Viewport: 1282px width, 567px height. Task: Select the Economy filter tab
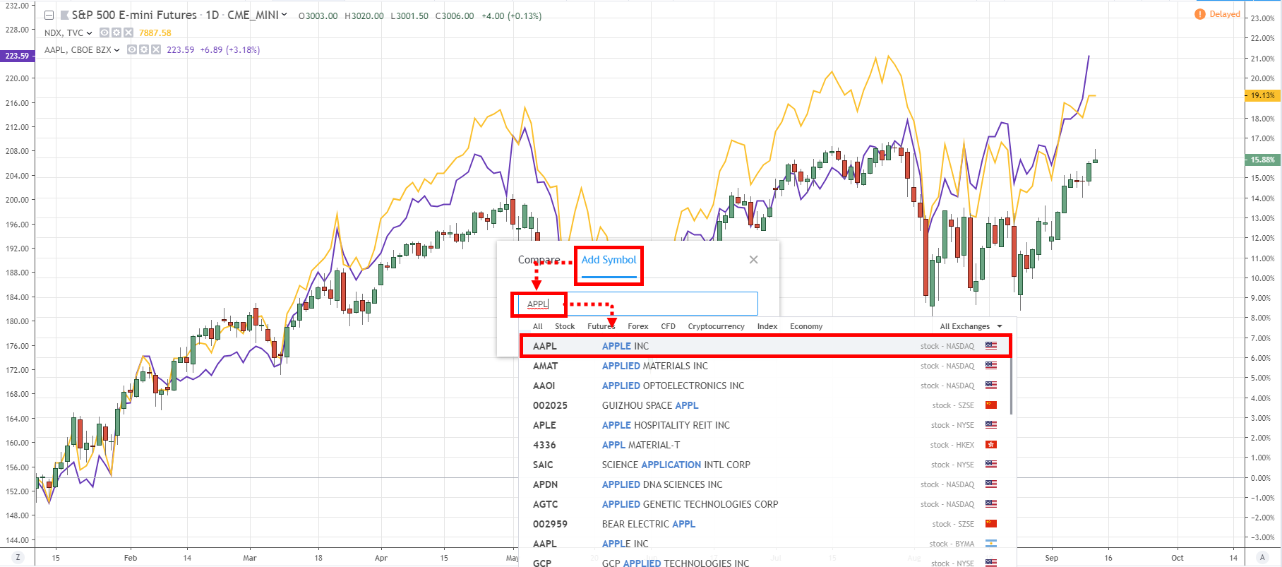pos(806,326)
